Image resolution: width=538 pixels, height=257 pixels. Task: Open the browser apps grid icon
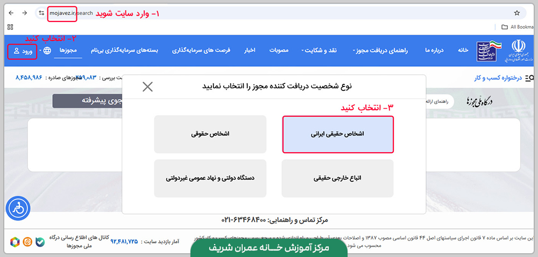click(10, 27)
